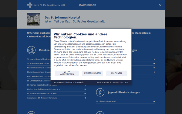Open St. Christophorus Krankenhaus entry
The image size is (182, 114).
click(x=39, y=81)
